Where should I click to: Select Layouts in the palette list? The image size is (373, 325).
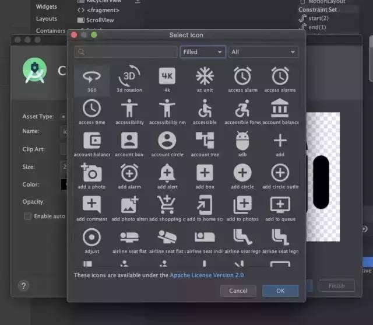tap(47, 19)
